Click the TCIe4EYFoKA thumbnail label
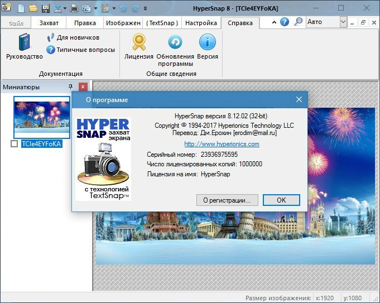The image size is (380, 303). pos(41,144)
